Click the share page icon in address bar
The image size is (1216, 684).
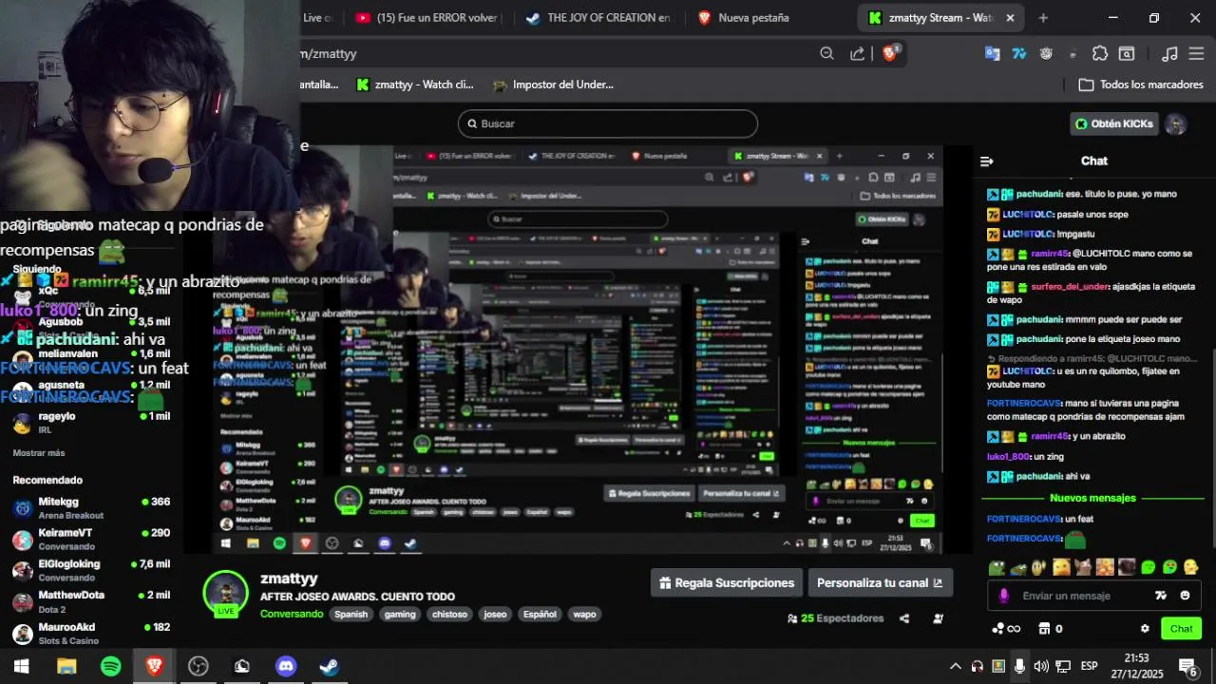tap(857, 53)
